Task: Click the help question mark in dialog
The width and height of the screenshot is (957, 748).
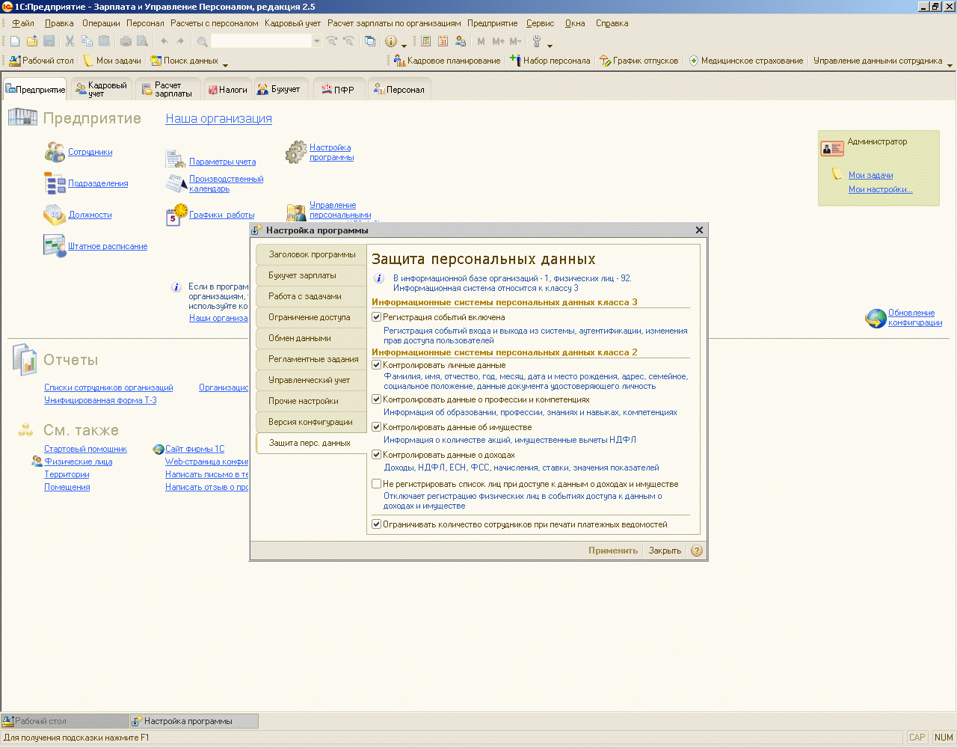Action: click(697, 551)
